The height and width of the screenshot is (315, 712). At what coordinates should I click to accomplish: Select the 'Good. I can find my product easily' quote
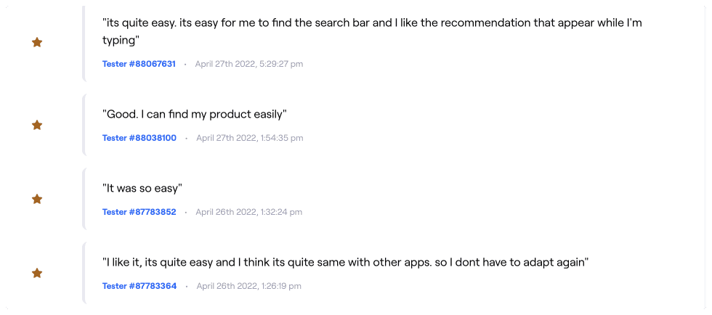tap(195, 115)
